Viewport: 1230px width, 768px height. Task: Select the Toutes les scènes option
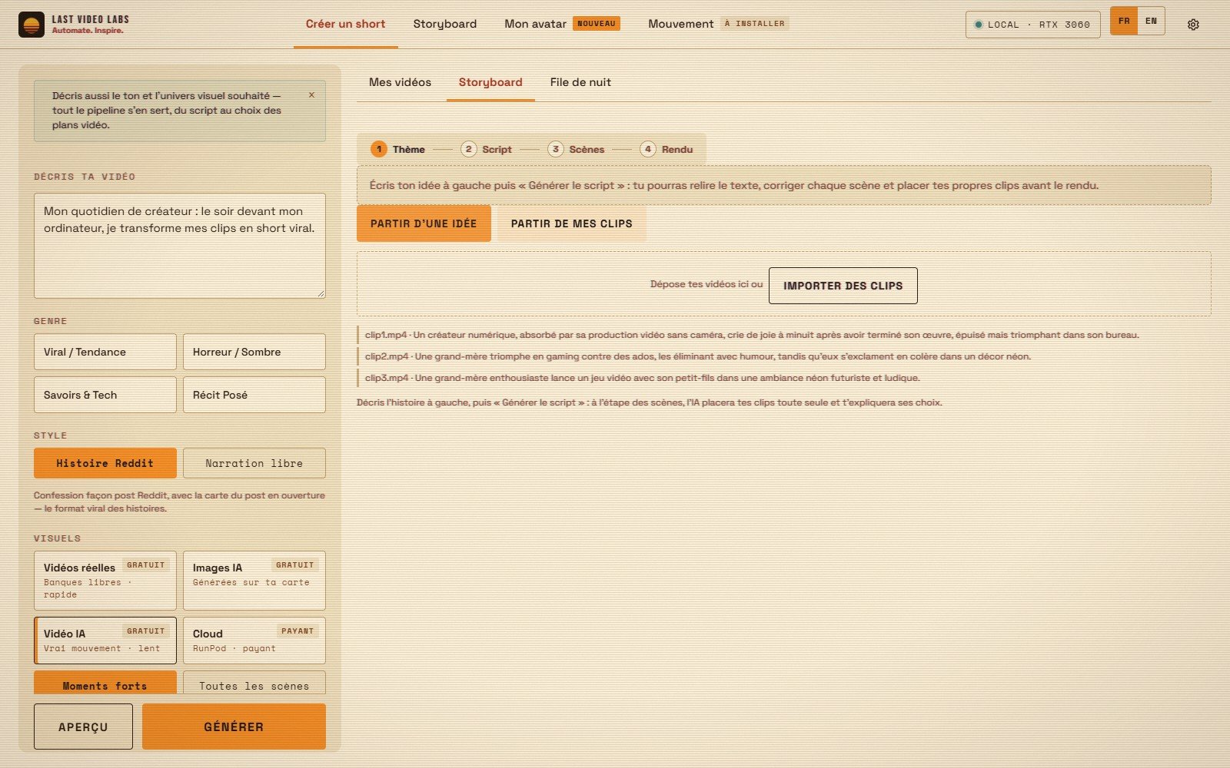pyautogui.click(x=254, y=684)
